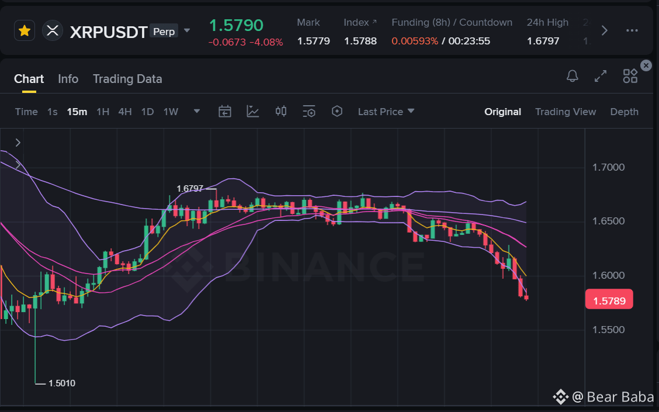Switch to the Chart tab
The image size is (659, 412).
coord(29,79)
